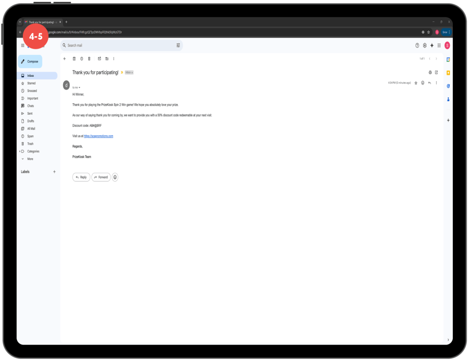Toggle main menu hamburger sidebar
This screenshot has height=361, width=468.
point(23,45)
